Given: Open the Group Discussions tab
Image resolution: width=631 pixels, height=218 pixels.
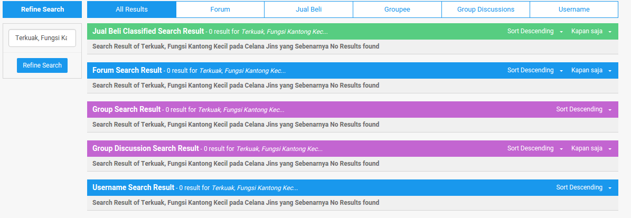Looking at the screenshot, I should tap(486, 10).
